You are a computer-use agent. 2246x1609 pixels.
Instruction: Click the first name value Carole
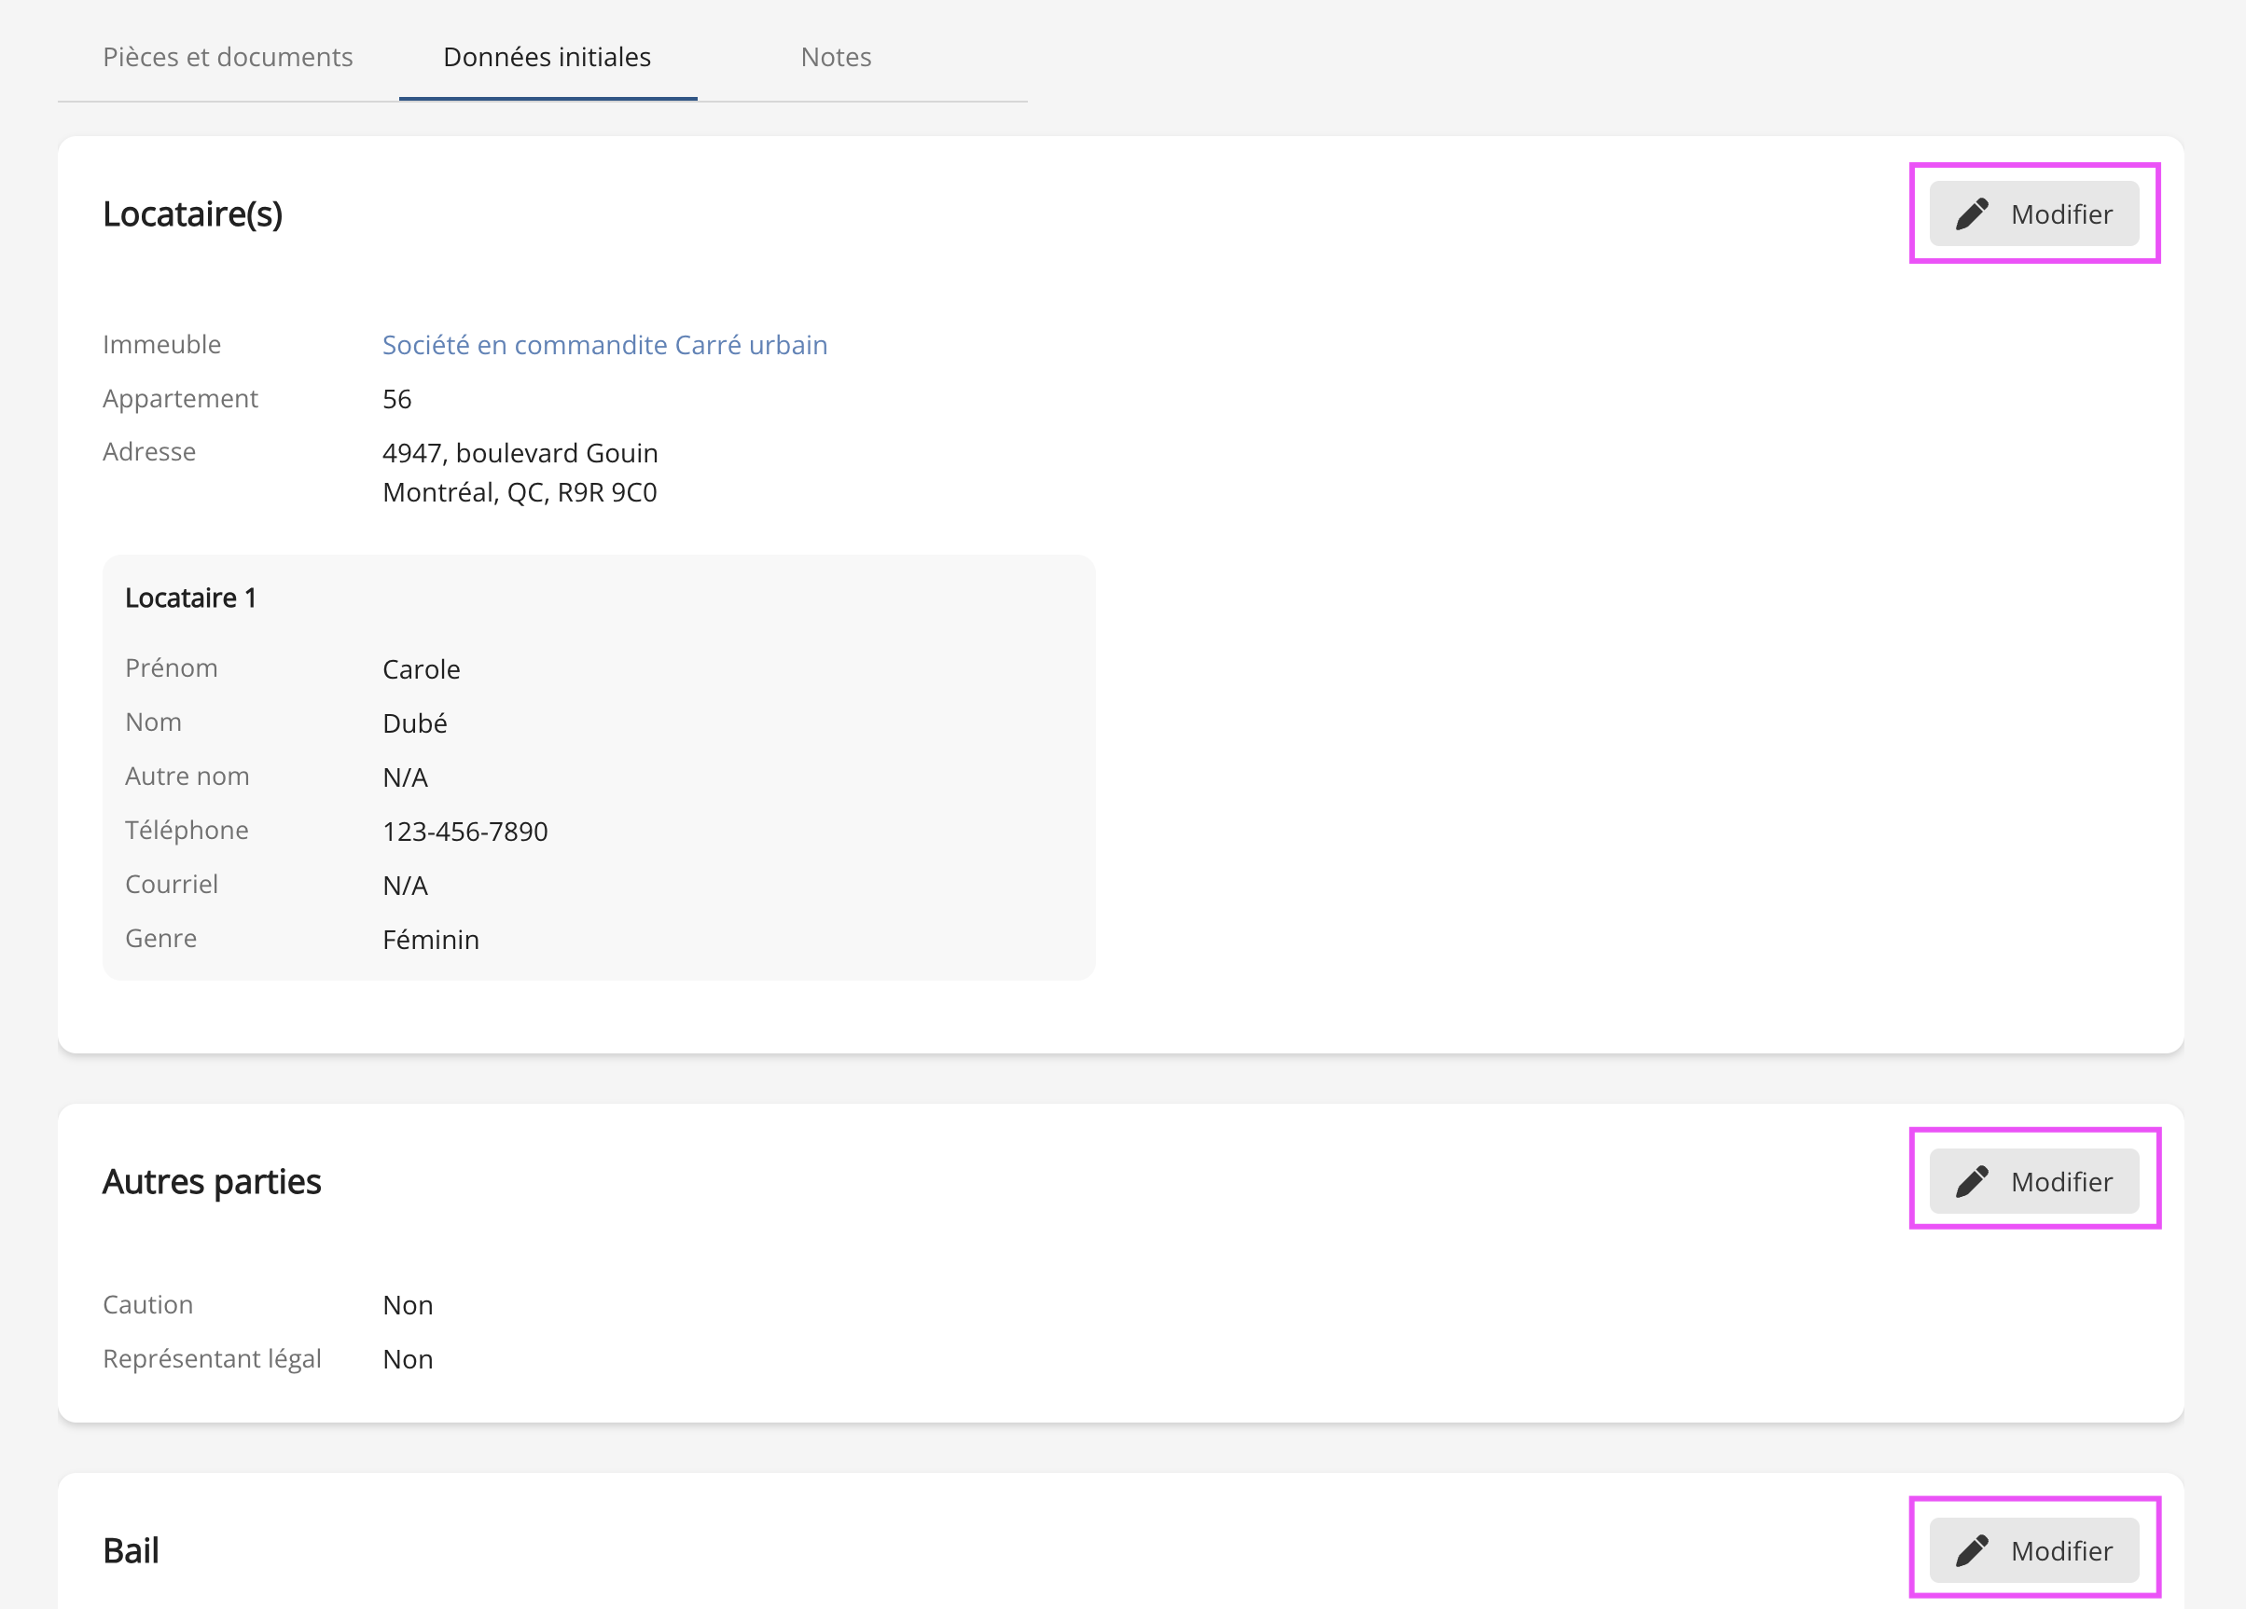421,669
